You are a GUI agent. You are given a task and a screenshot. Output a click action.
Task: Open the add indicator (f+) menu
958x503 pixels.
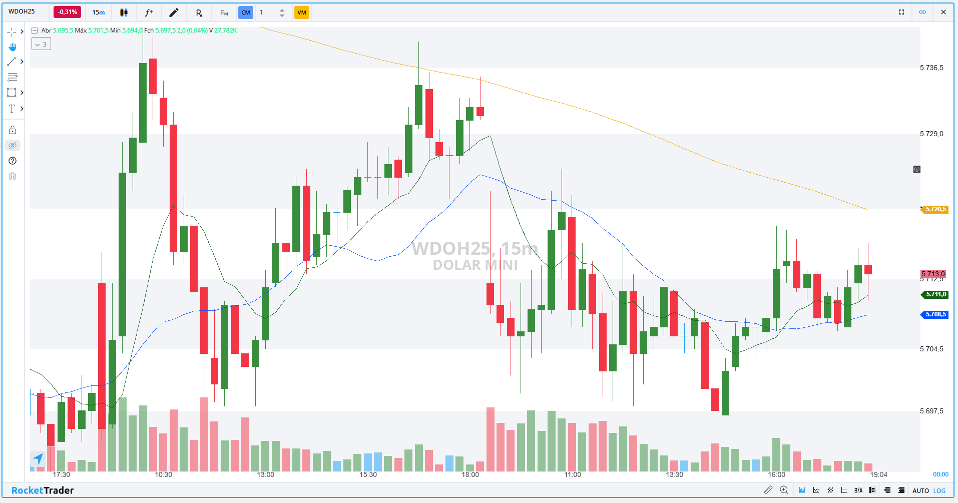149,13
